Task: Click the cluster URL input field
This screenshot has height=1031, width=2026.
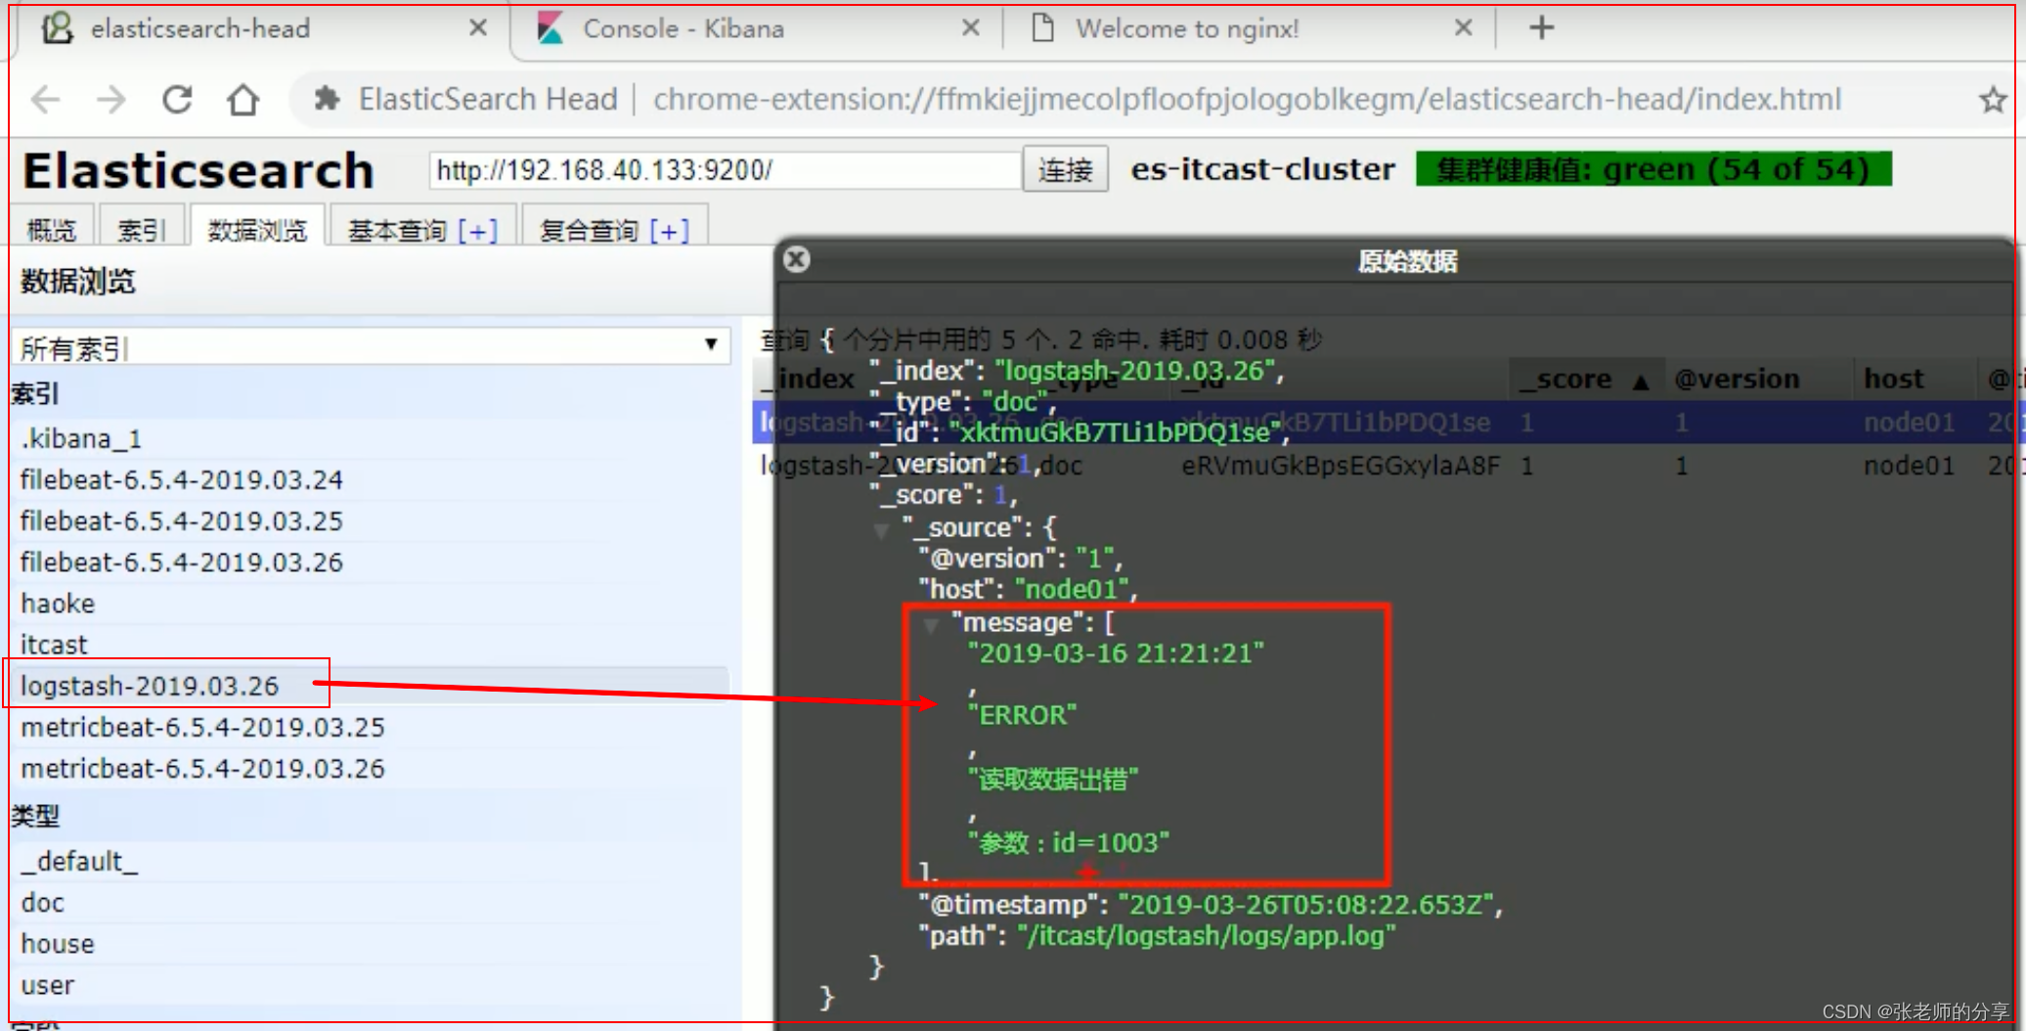Action: point(725,170)
